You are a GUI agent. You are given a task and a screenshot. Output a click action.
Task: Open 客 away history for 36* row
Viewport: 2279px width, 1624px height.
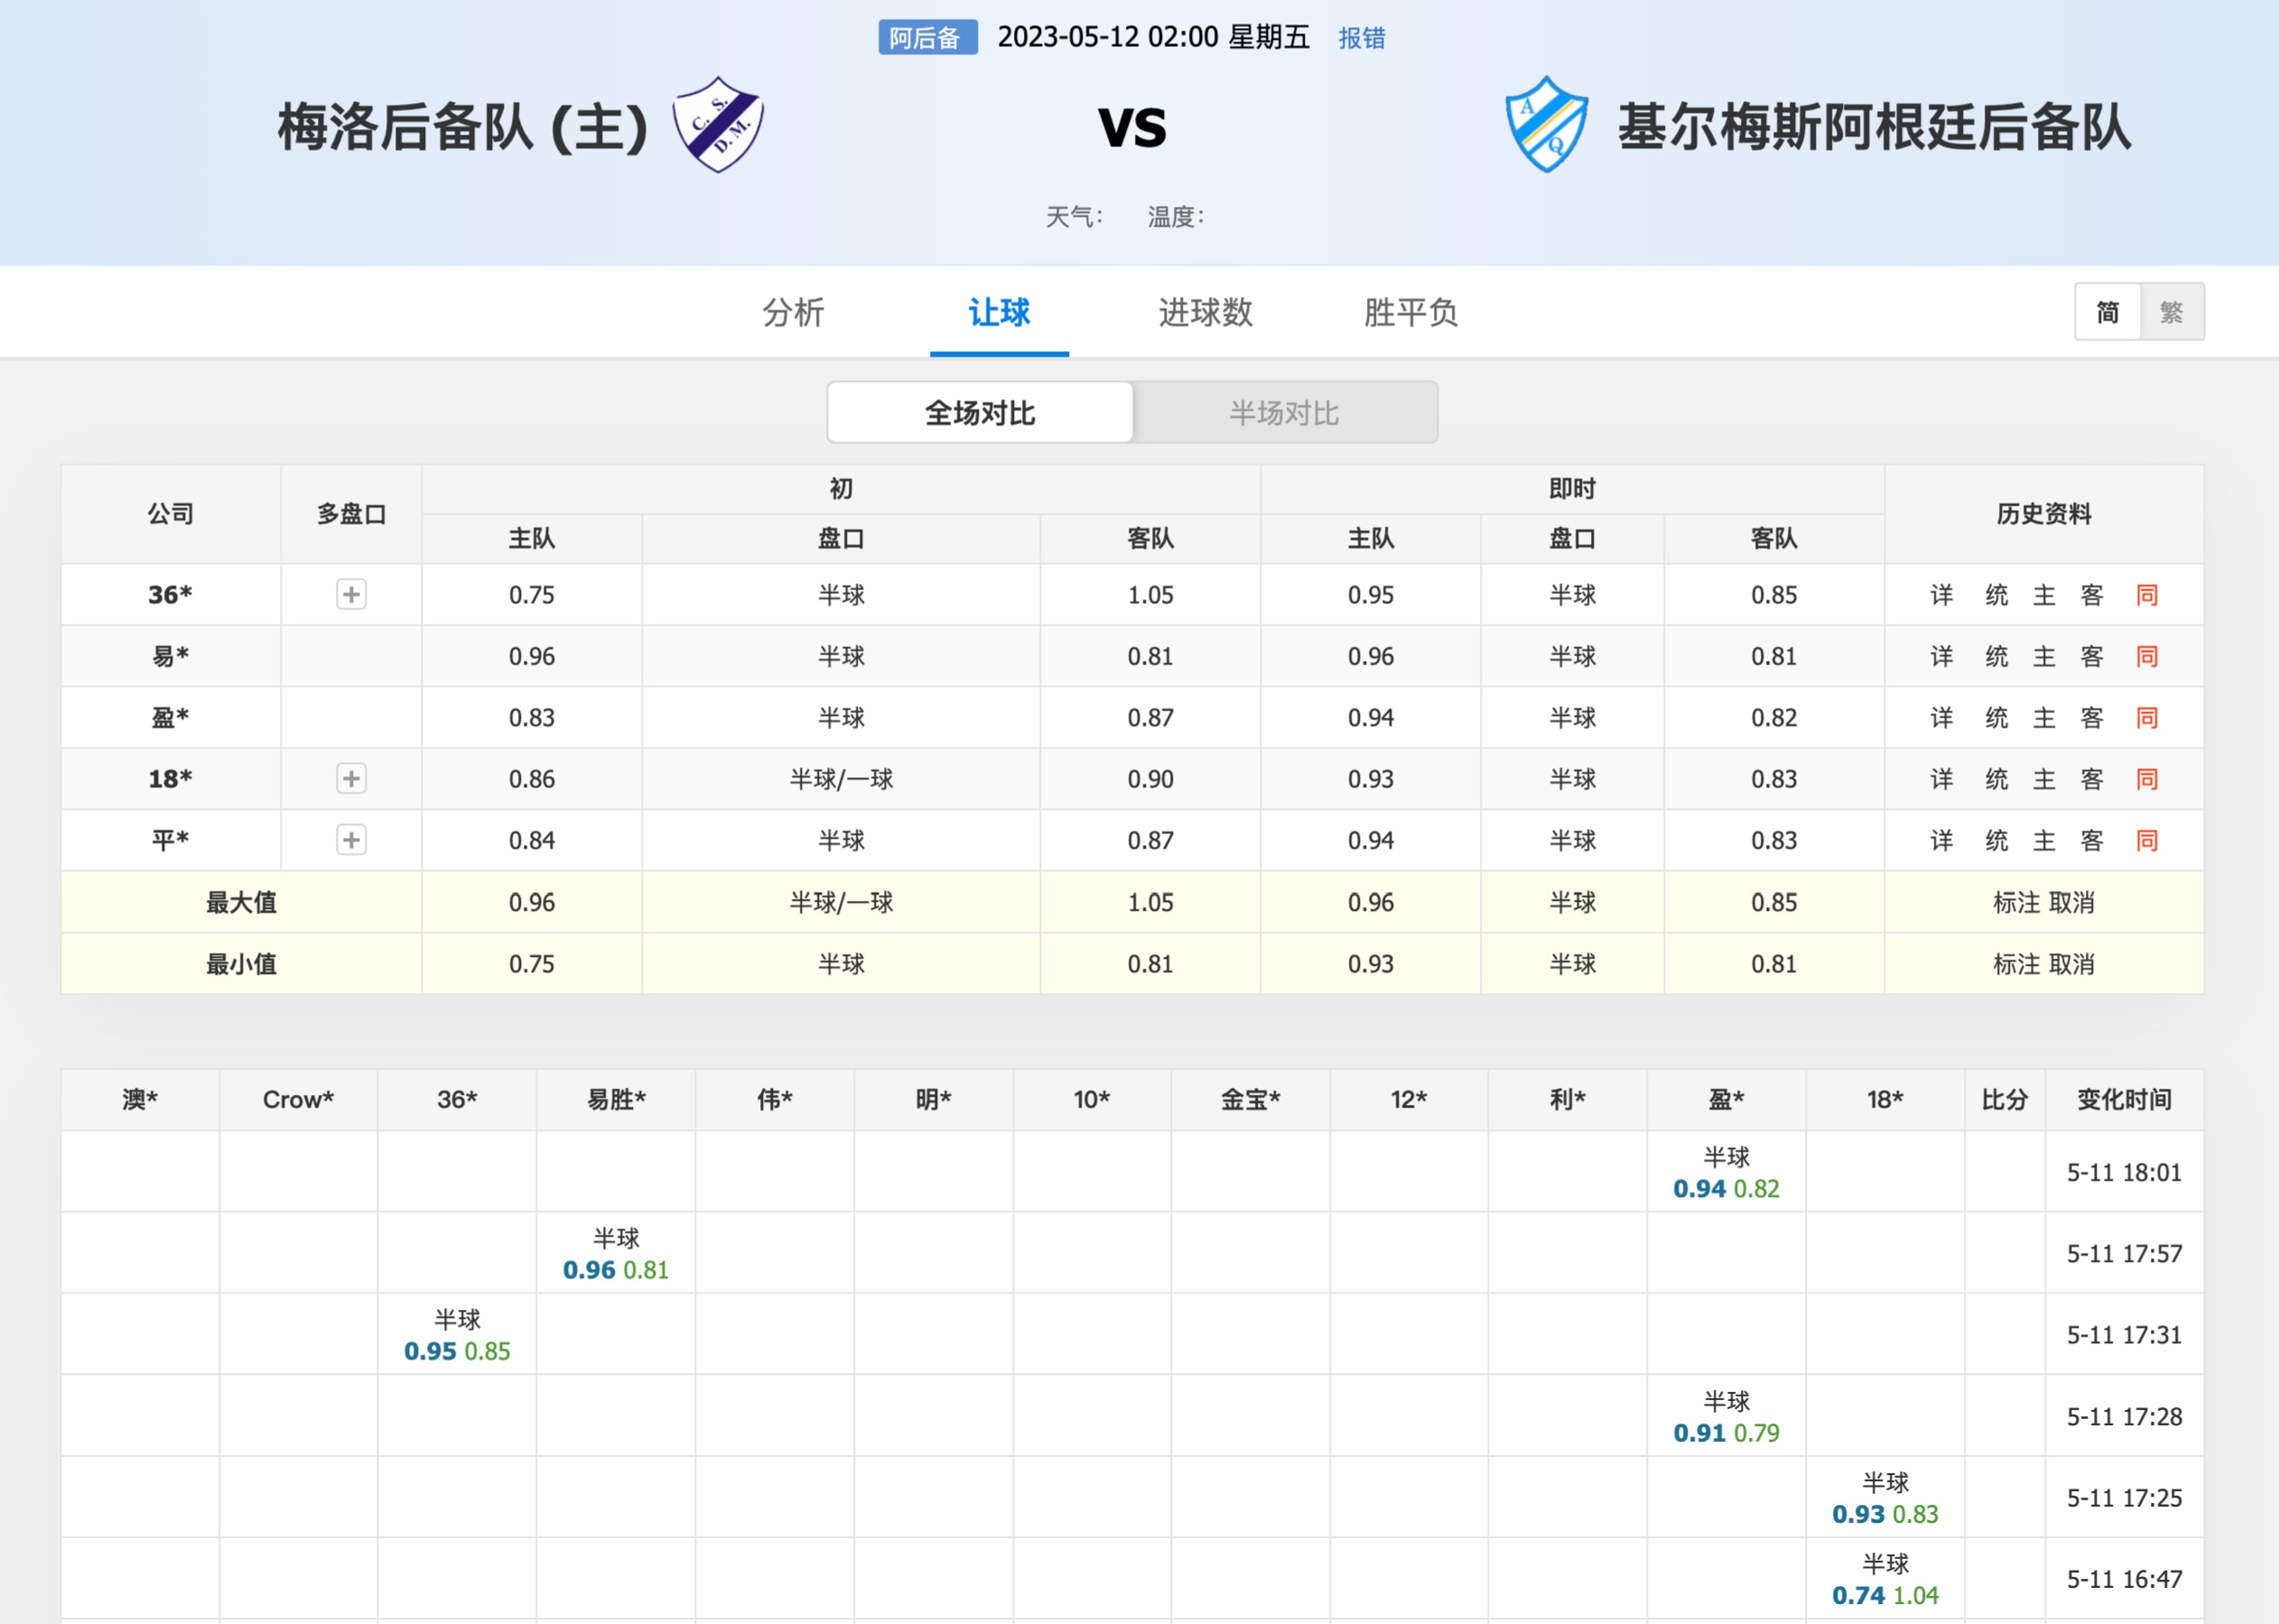point(2092,595)
